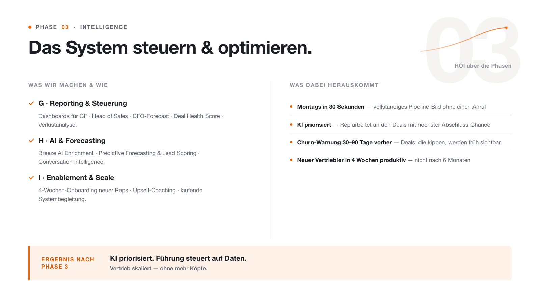
Task: Select the heading I · Enablement & Scale
Action: click(x=76, y=178)
